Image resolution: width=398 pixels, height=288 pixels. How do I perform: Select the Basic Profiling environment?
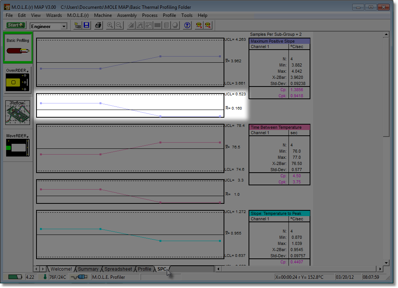(18, 48)
